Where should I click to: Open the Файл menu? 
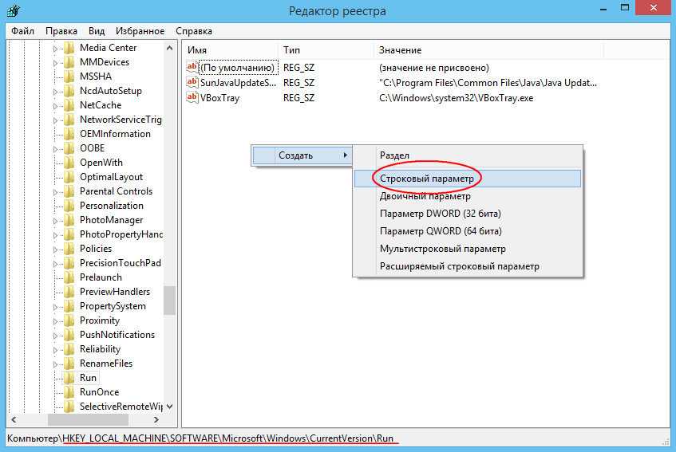point(22,31)
